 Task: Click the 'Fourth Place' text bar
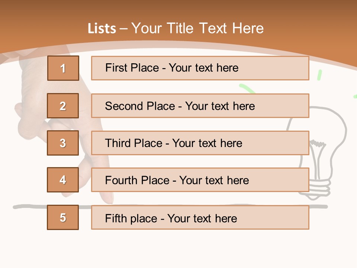pos(200,180)
